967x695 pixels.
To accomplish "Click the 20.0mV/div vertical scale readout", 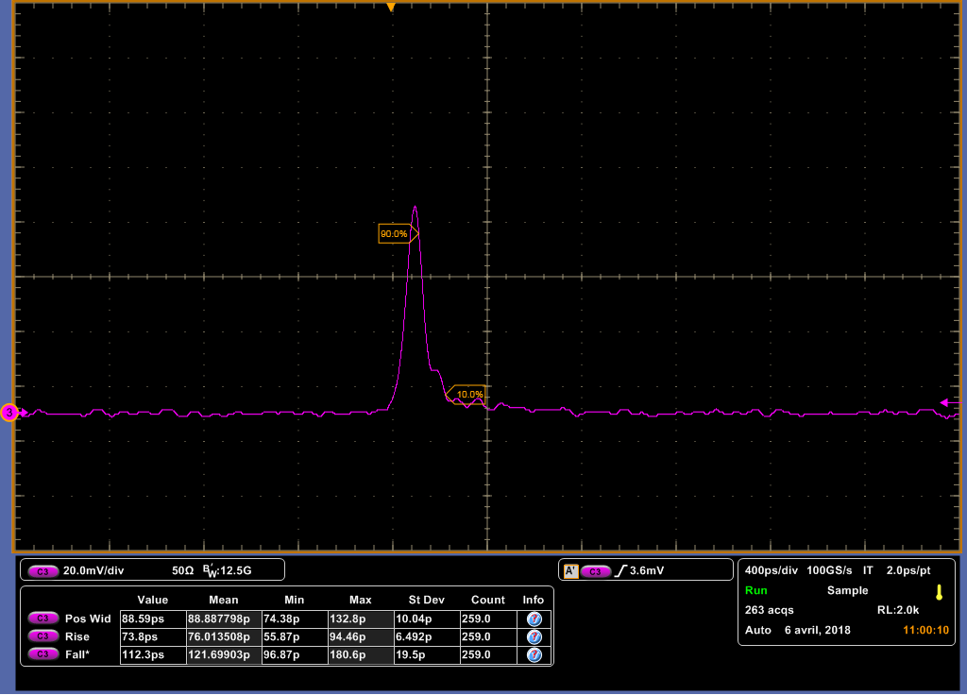I will [93, 571].
